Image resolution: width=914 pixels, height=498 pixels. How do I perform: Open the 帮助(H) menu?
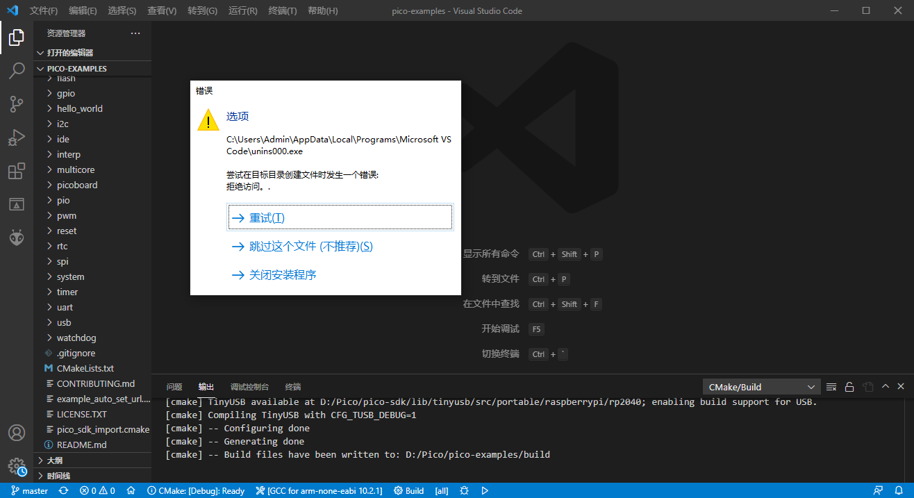tap(322, 11)
